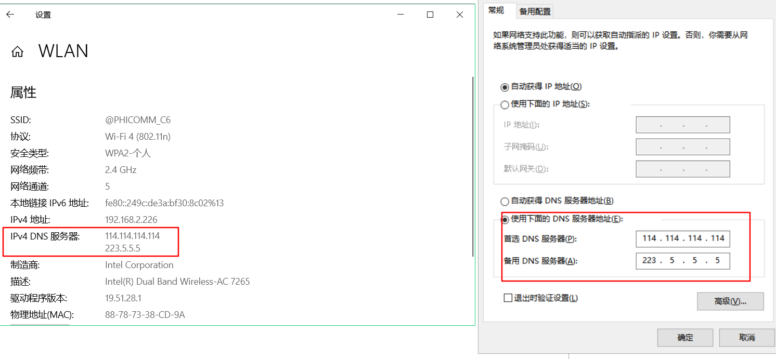Click the 属性 section heading
776x359 pixels.
point(23,92)
